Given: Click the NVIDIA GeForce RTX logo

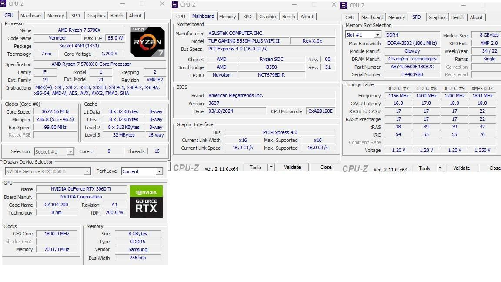Looking at the screenshot, I should pos(146,202).
